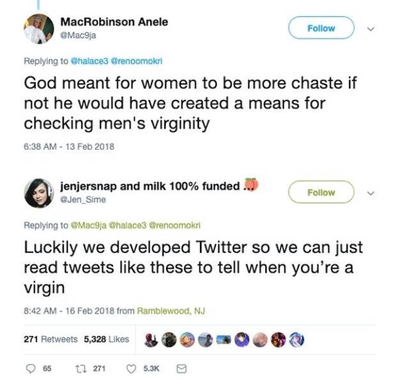Like the tweet with heart icon
The width and height of the screenshot is (399, 384).
point(132,369)
